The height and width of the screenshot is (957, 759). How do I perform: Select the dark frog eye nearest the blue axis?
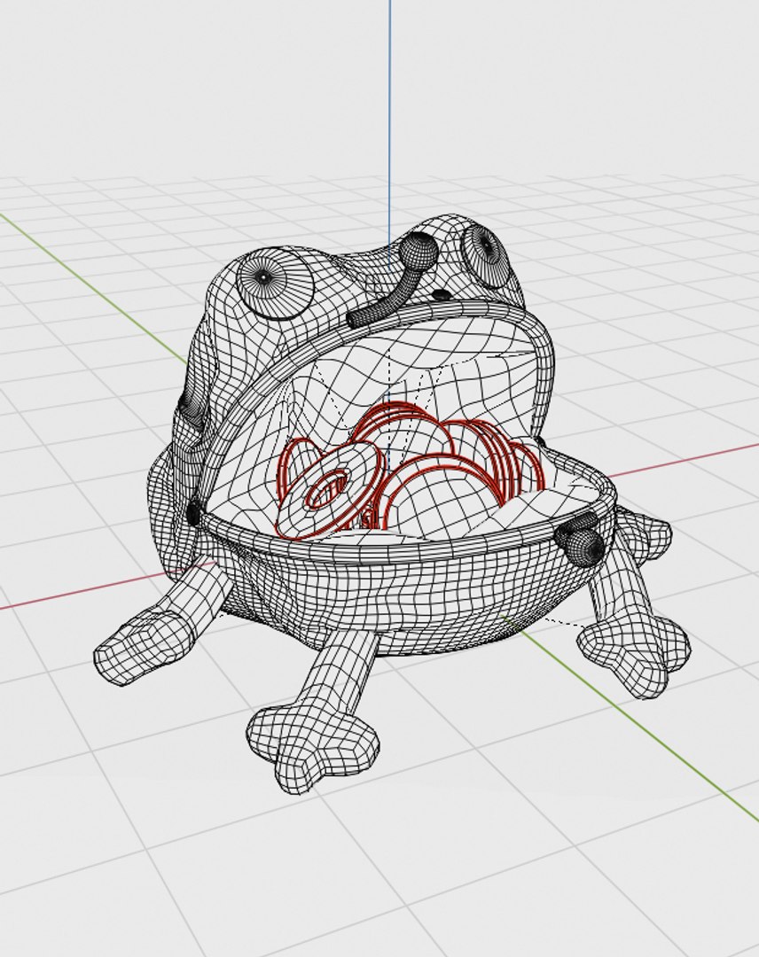click(485, 256)
